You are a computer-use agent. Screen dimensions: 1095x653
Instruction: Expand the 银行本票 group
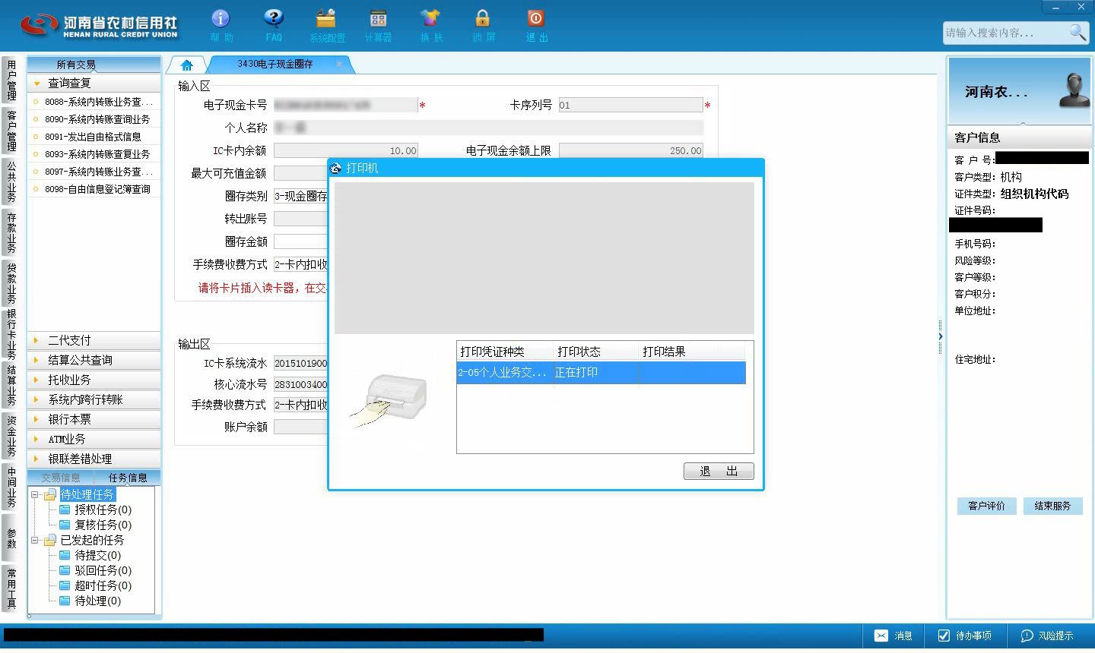click(x=94, y=419)
